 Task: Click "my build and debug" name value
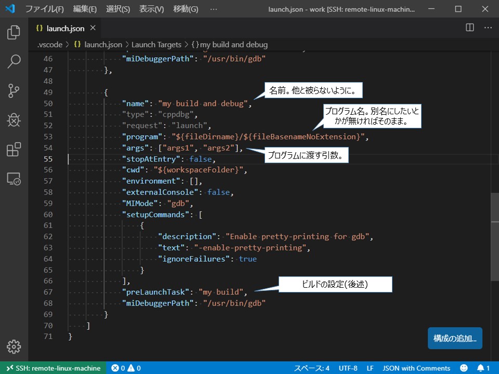click(203, 103)
